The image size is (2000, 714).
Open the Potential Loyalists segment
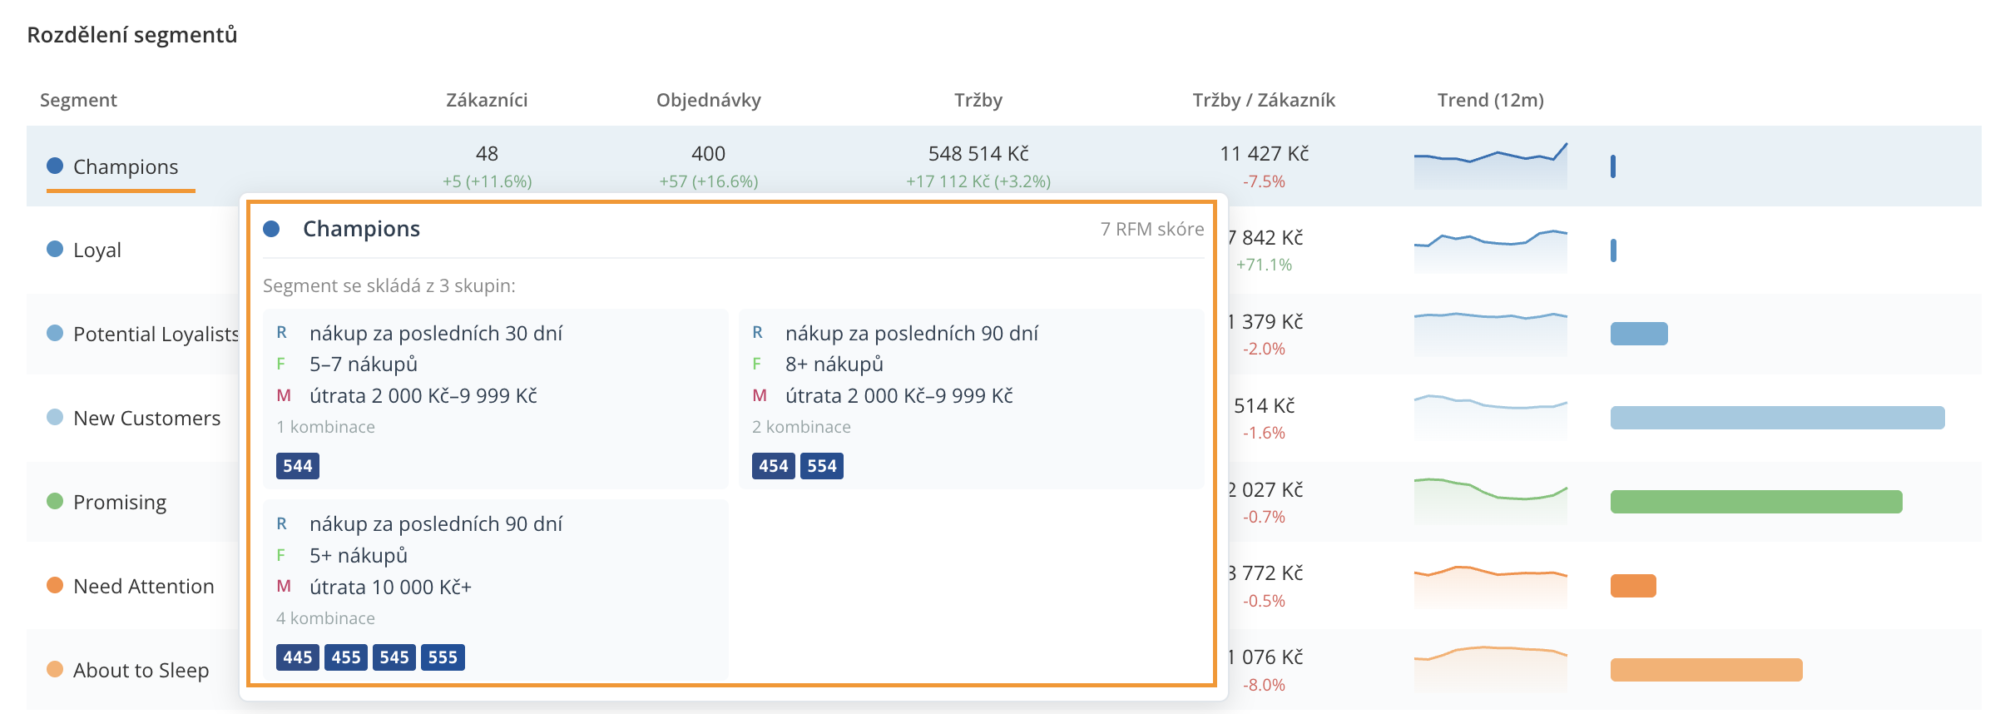[156, 334]
